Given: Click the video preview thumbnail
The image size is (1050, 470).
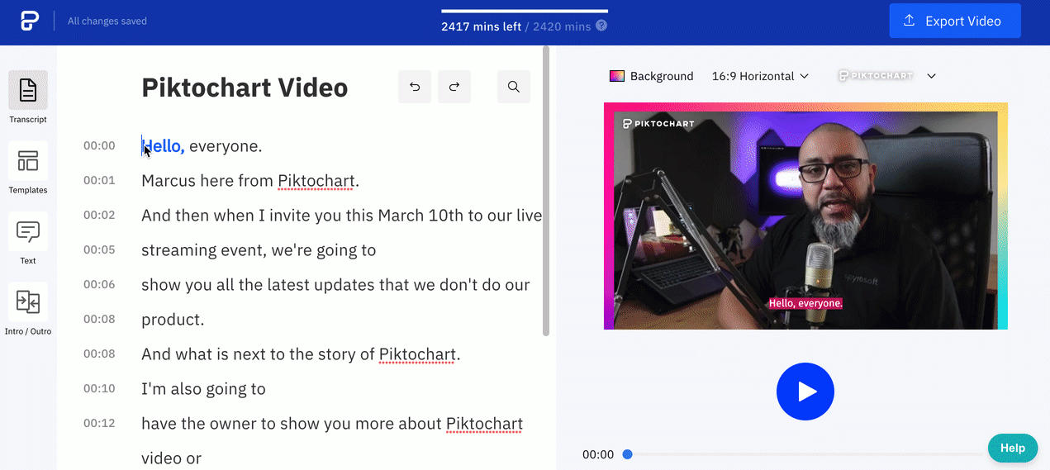Looking at the screenshot, I should point(805,216).
